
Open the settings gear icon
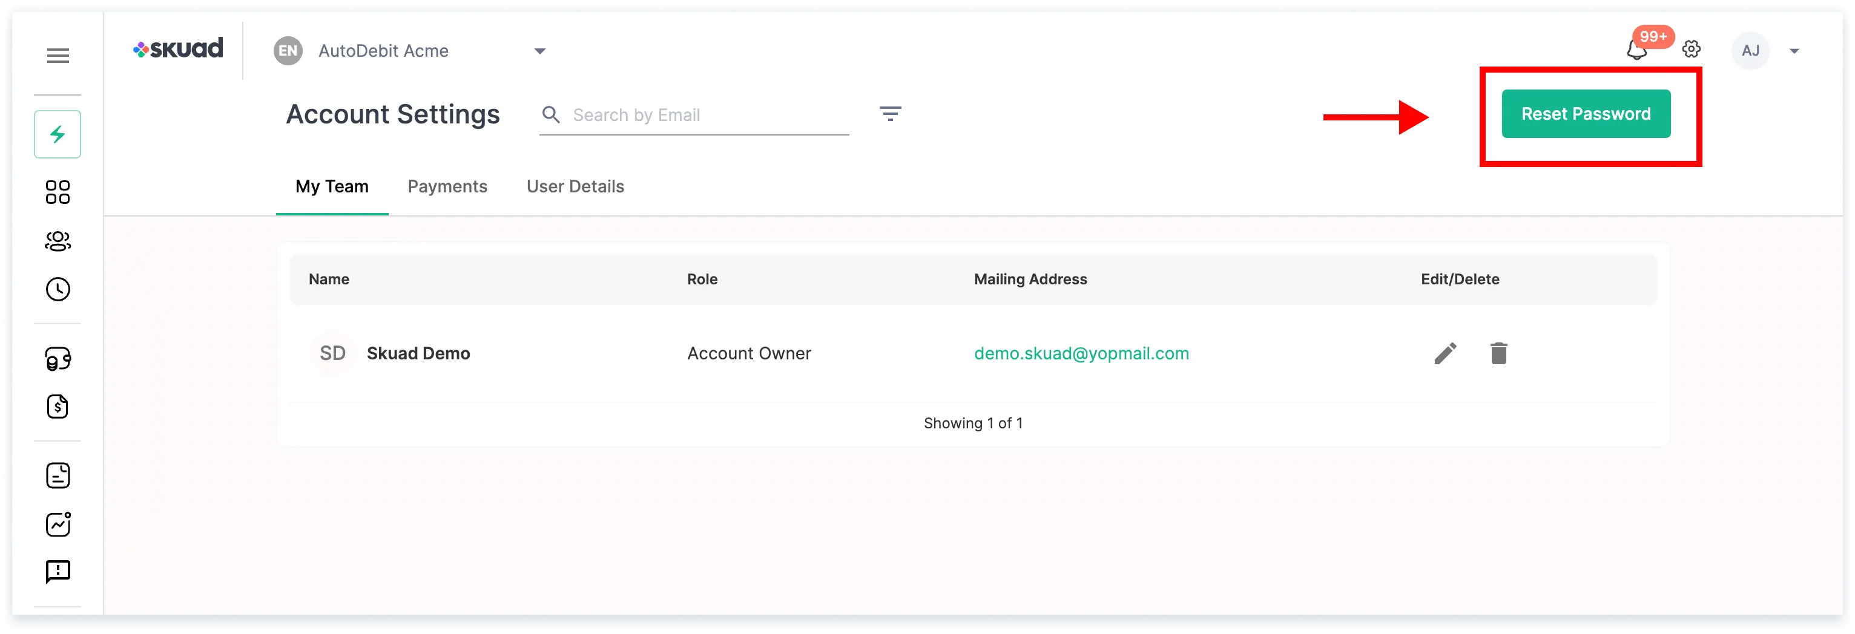[x=1692, y=49]
